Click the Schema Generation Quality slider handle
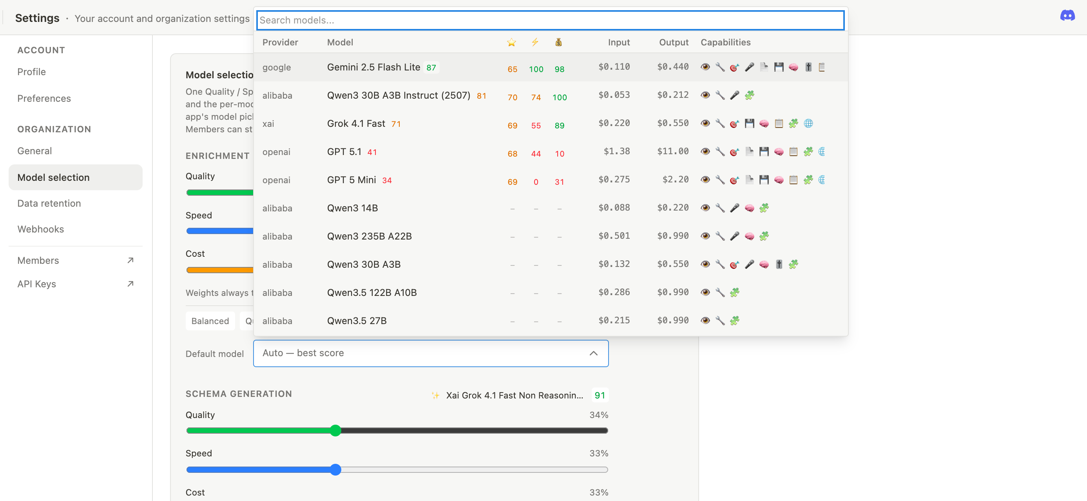 [x=335, y=430]
